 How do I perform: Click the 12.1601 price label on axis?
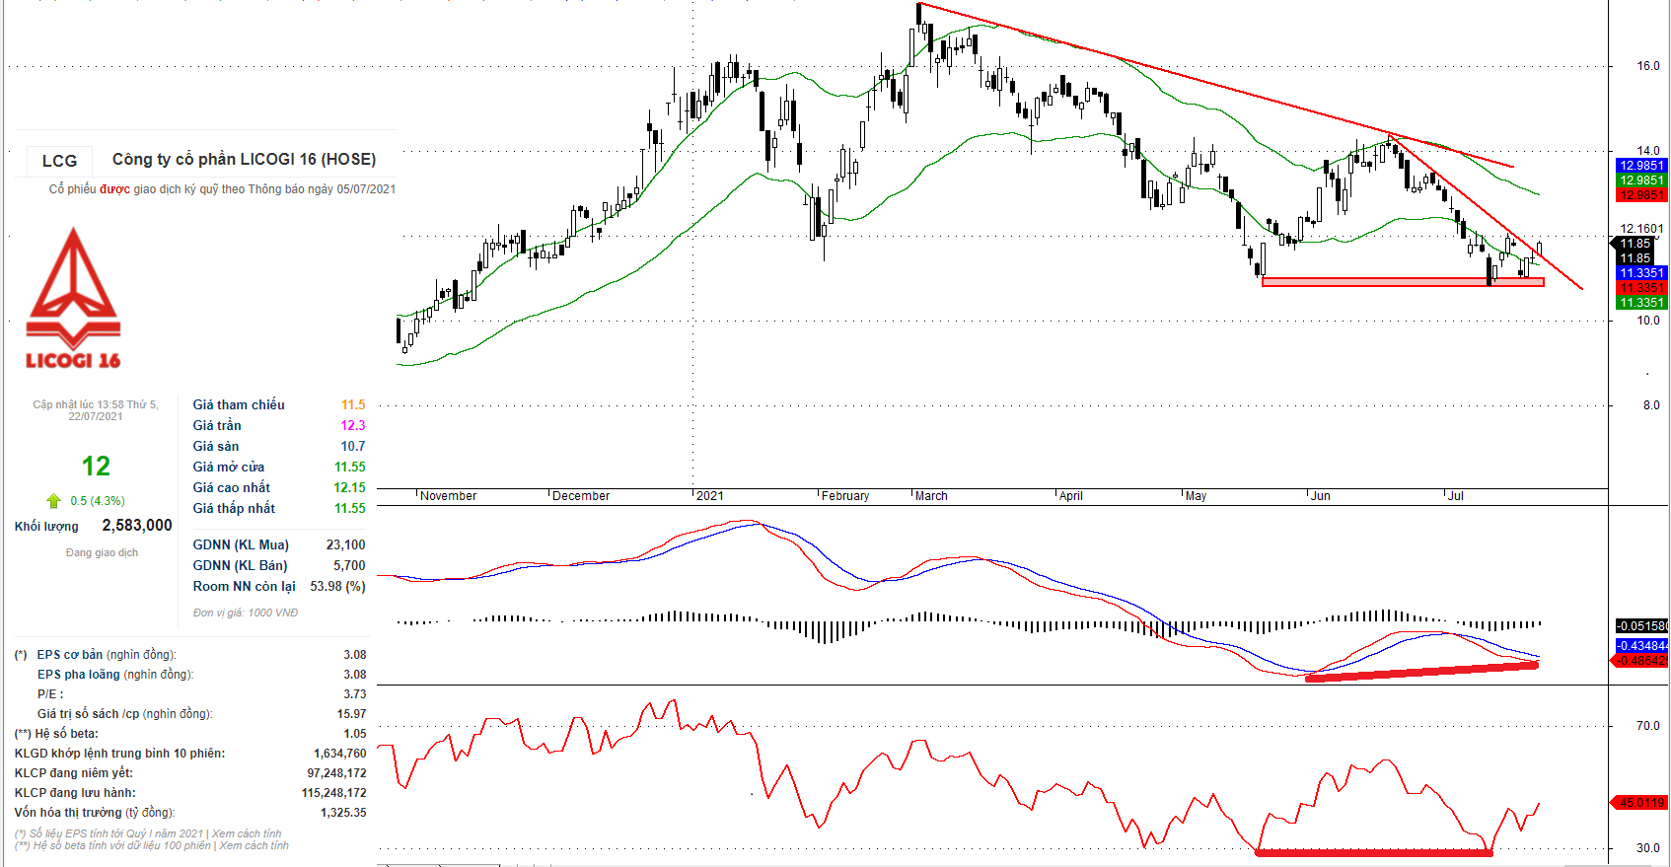click(x=1641, y=229)
